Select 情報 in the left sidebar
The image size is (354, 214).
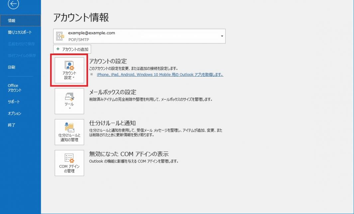12,21
